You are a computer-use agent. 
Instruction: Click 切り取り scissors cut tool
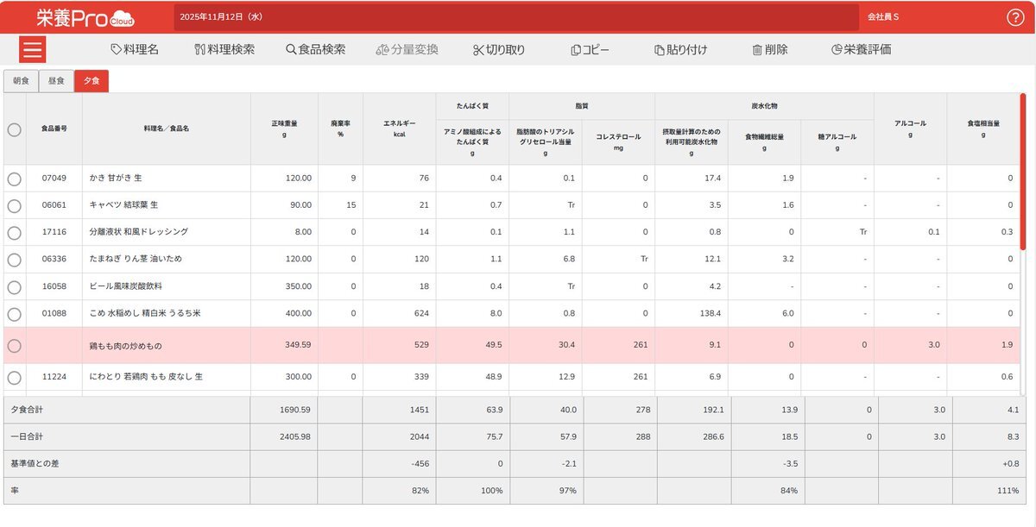click(x=498, y=49)
